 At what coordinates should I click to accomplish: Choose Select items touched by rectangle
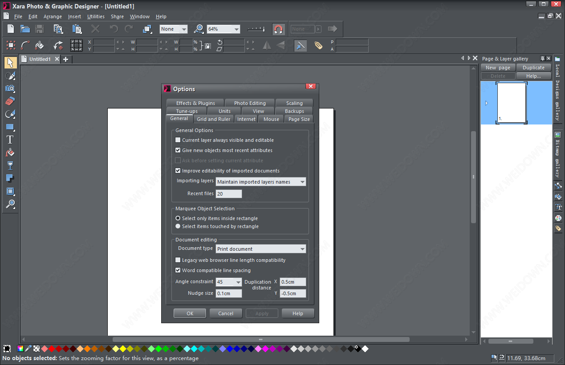178,226
